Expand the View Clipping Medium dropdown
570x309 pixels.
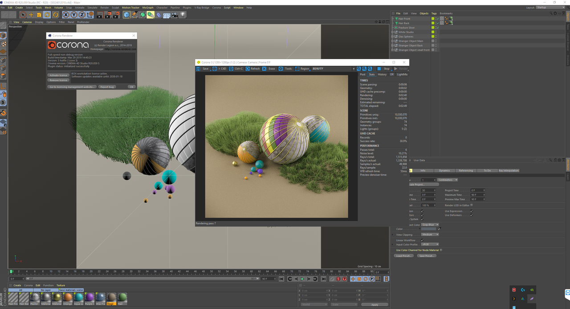(430, 235)
